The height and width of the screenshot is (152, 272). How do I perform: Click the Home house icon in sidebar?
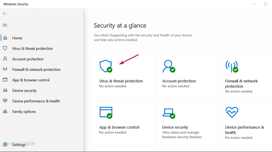[x=5, y=38]
